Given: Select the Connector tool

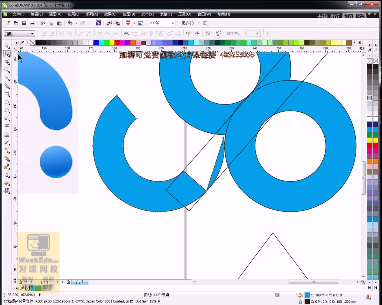Looking at the screenshot, I should [x=7, y=151].
